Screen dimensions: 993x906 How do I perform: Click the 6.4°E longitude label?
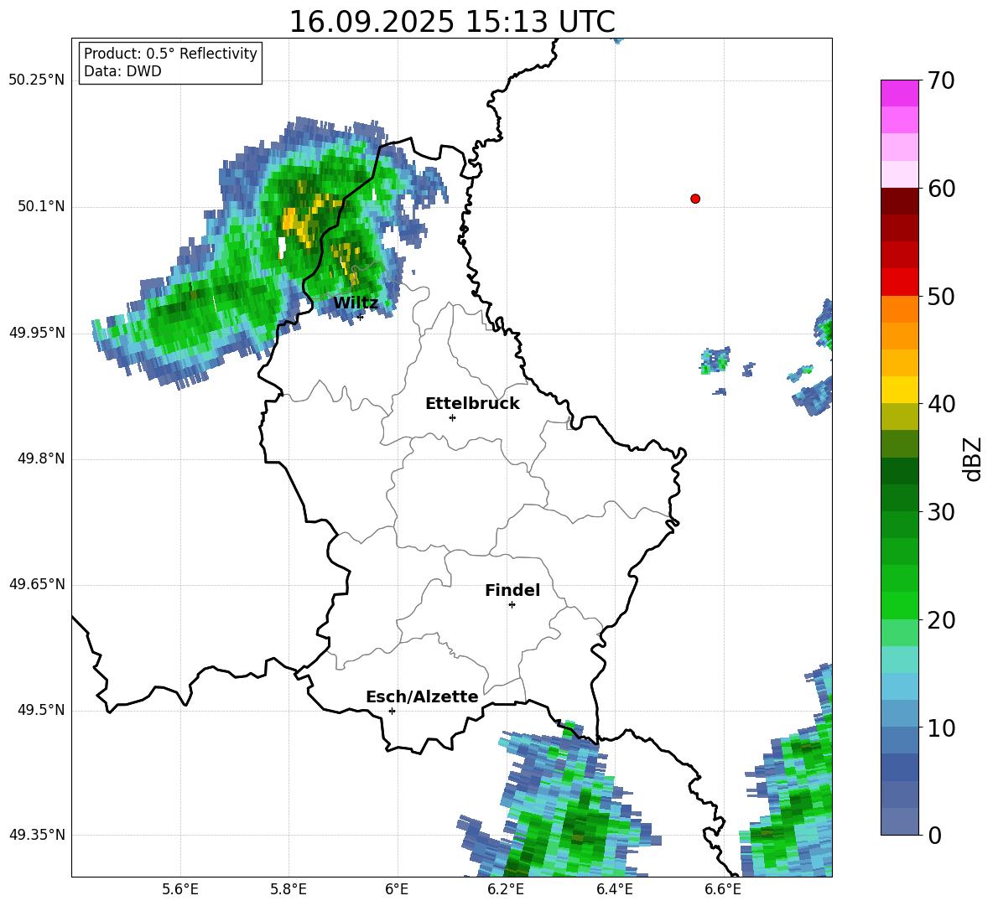615,889
